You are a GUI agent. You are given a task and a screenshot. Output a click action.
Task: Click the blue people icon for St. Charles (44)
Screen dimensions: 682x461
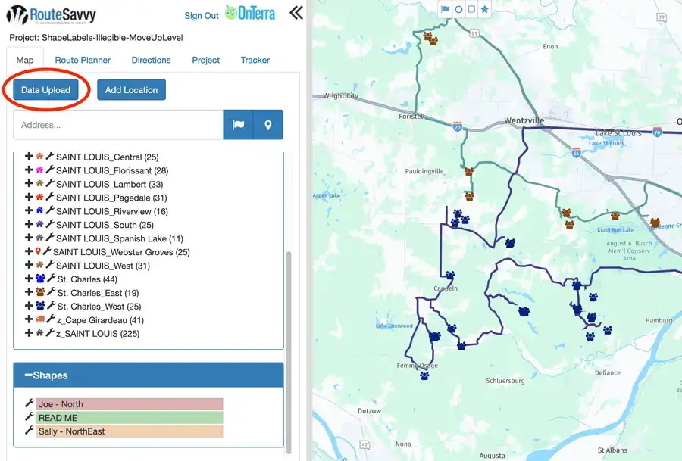(x=40, y=278)
